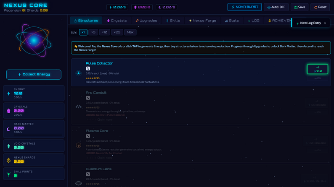Select Max buy amount
Viewport: 334px width, 187px height.
[130, 32]
